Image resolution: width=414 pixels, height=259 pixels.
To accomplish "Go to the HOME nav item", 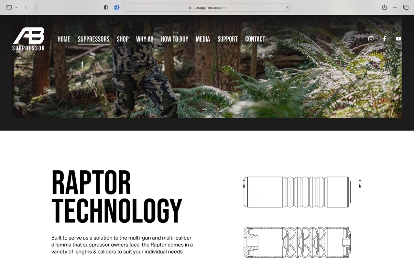I will 64,39.
